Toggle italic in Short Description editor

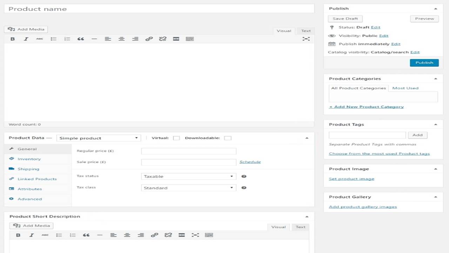point(32,235)
